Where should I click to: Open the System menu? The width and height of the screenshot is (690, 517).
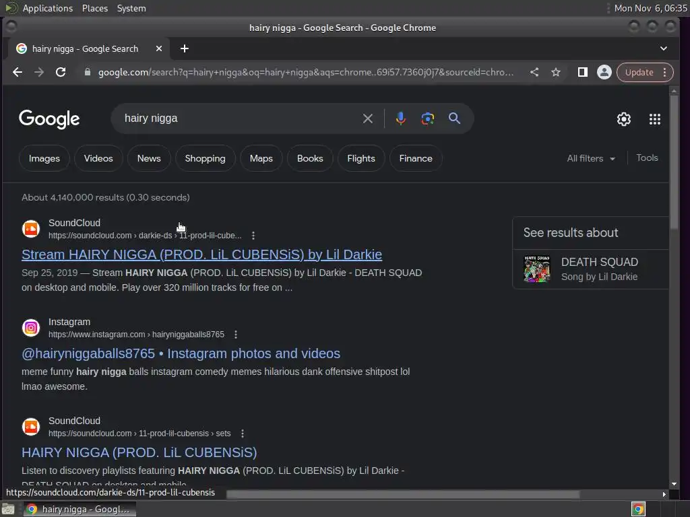[x=131, y=8]
